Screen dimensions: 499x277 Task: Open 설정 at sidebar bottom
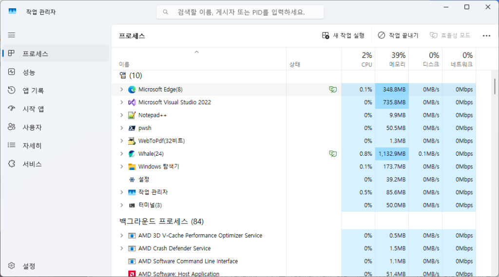point(56,266)
